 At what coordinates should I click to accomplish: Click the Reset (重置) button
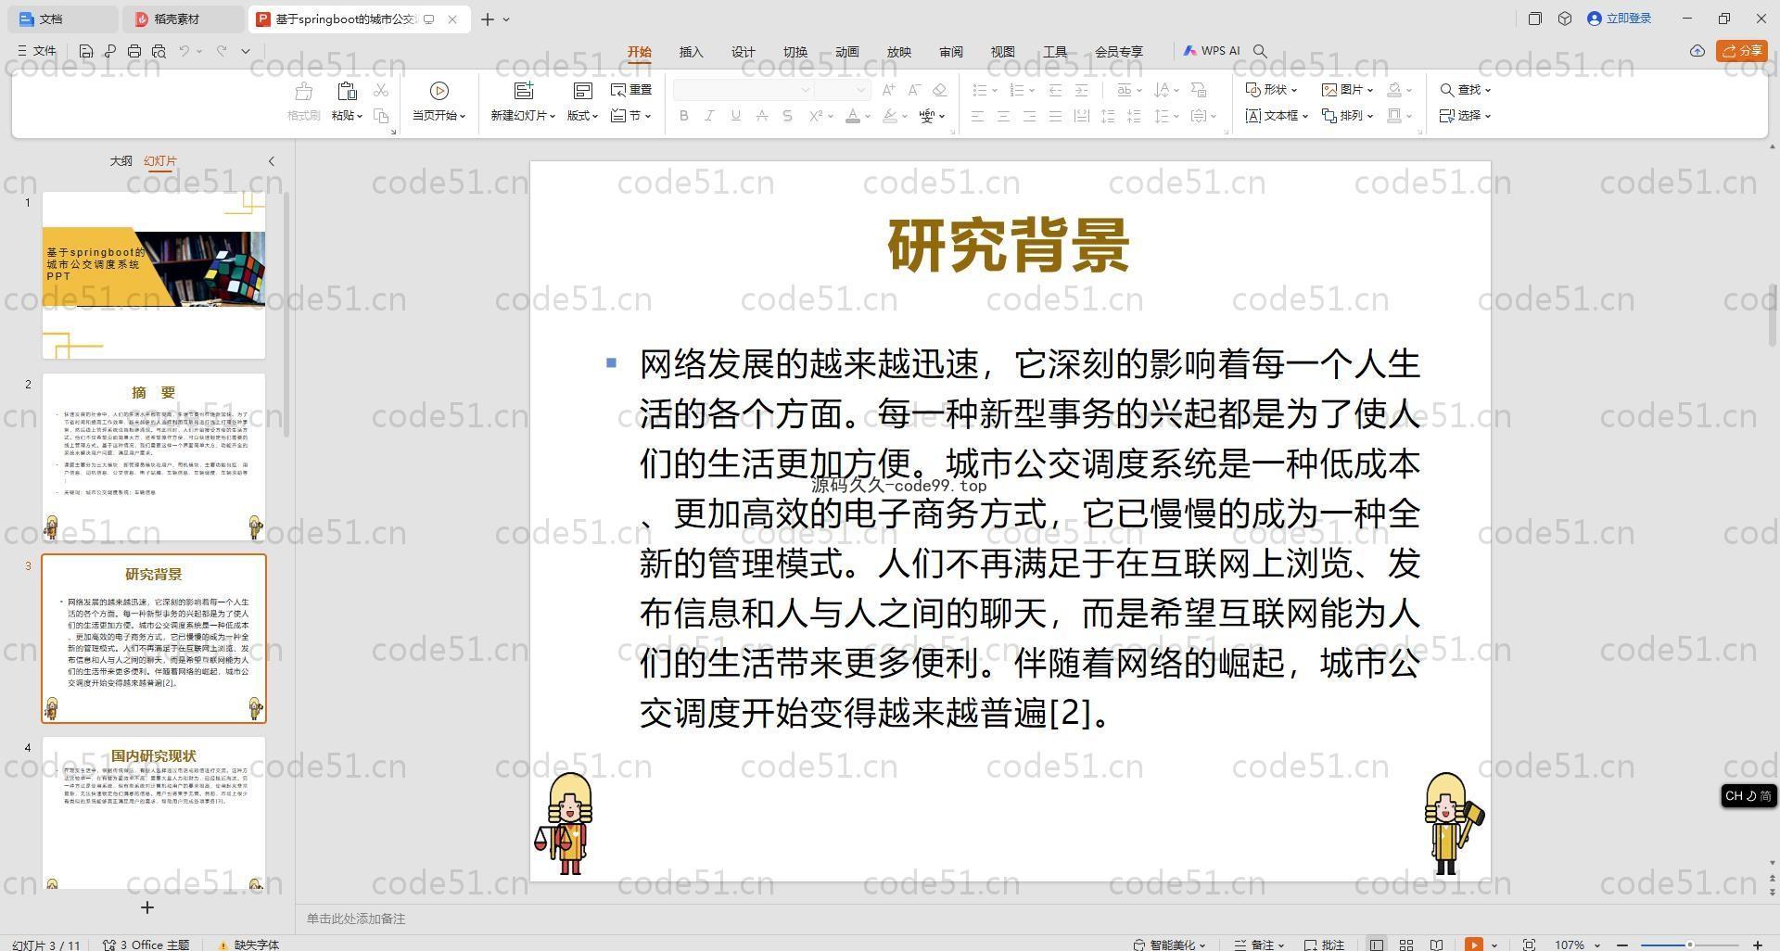(x=631, y=90)
